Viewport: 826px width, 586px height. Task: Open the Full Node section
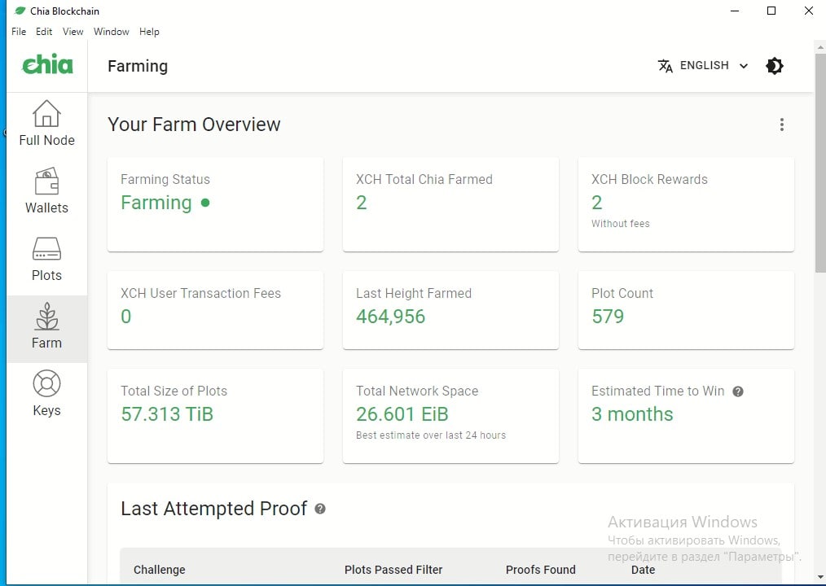46,124
